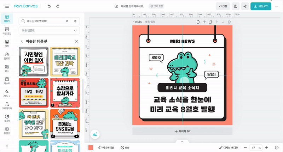Select the 시민청엔 이런 일이 template
The height and width of the screenshot is (152, 283).
click(x=34, y=62)
